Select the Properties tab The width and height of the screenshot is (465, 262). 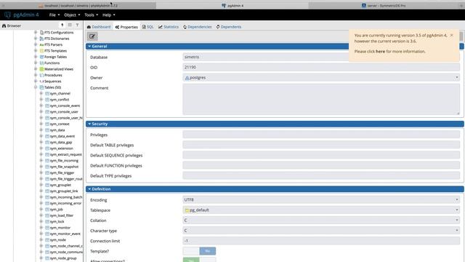coord(126,27)
